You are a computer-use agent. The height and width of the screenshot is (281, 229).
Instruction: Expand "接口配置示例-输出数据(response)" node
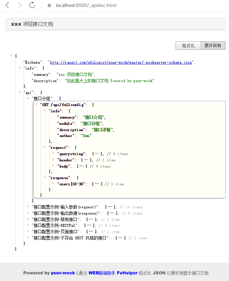[28, 213]
